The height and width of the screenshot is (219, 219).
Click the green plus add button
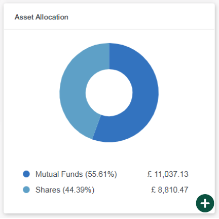pyautogui.click(x=205, y=203)
